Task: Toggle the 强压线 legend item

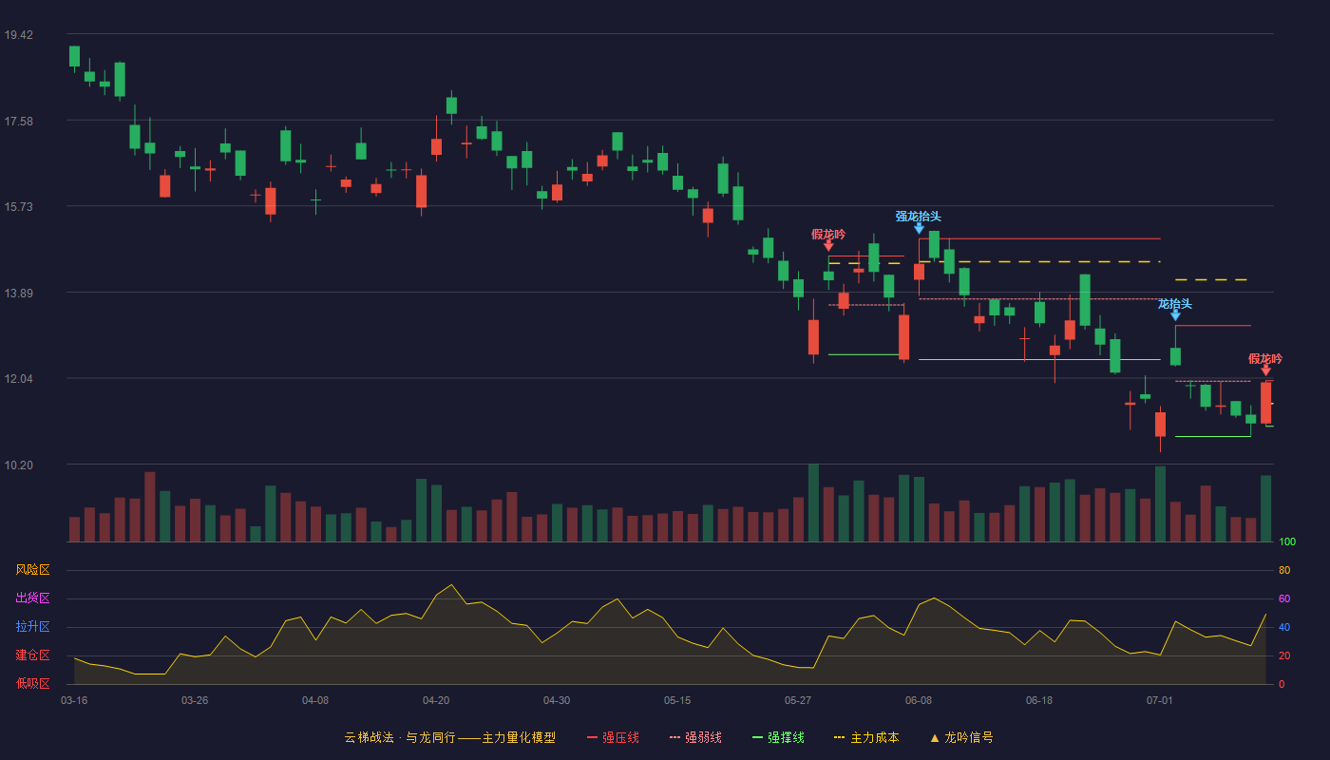Action: tap(613, 737)
